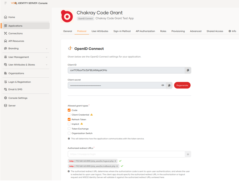Open the Sign-in Method tab

pos(122,31)
